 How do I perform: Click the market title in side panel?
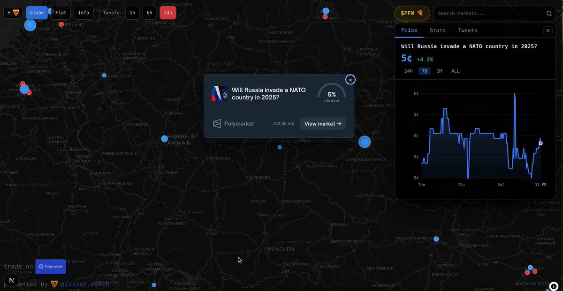pyautogui.click(x=469, y=46)
